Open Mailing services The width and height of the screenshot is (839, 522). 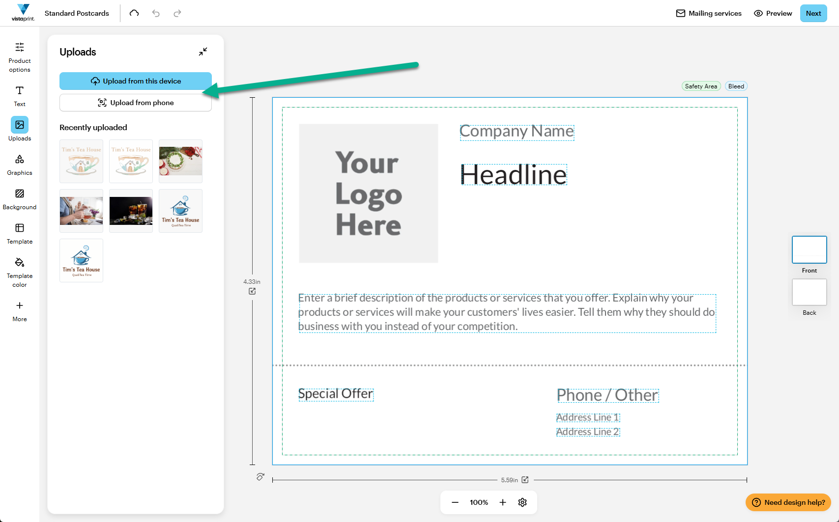pyautogui.click(x=709, y=13)
